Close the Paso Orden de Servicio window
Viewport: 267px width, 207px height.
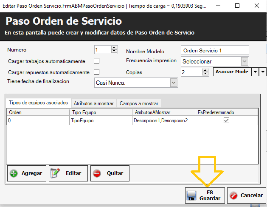click(x=258, y=5)
